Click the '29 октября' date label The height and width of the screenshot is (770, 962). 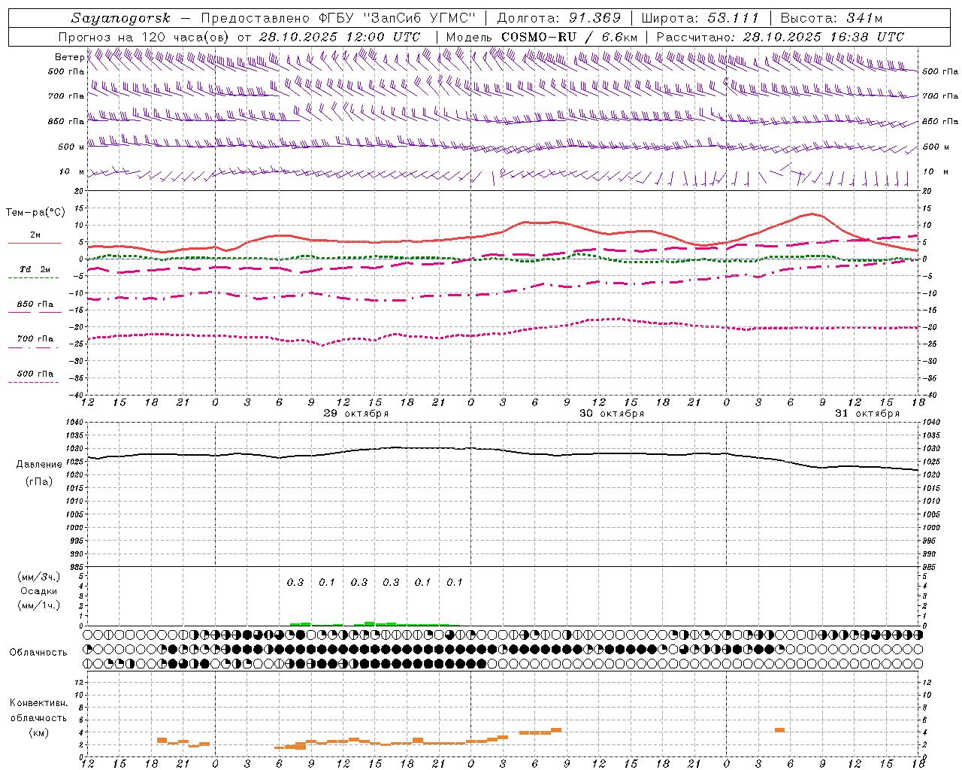pyautogui.click(x=356, y=414)
